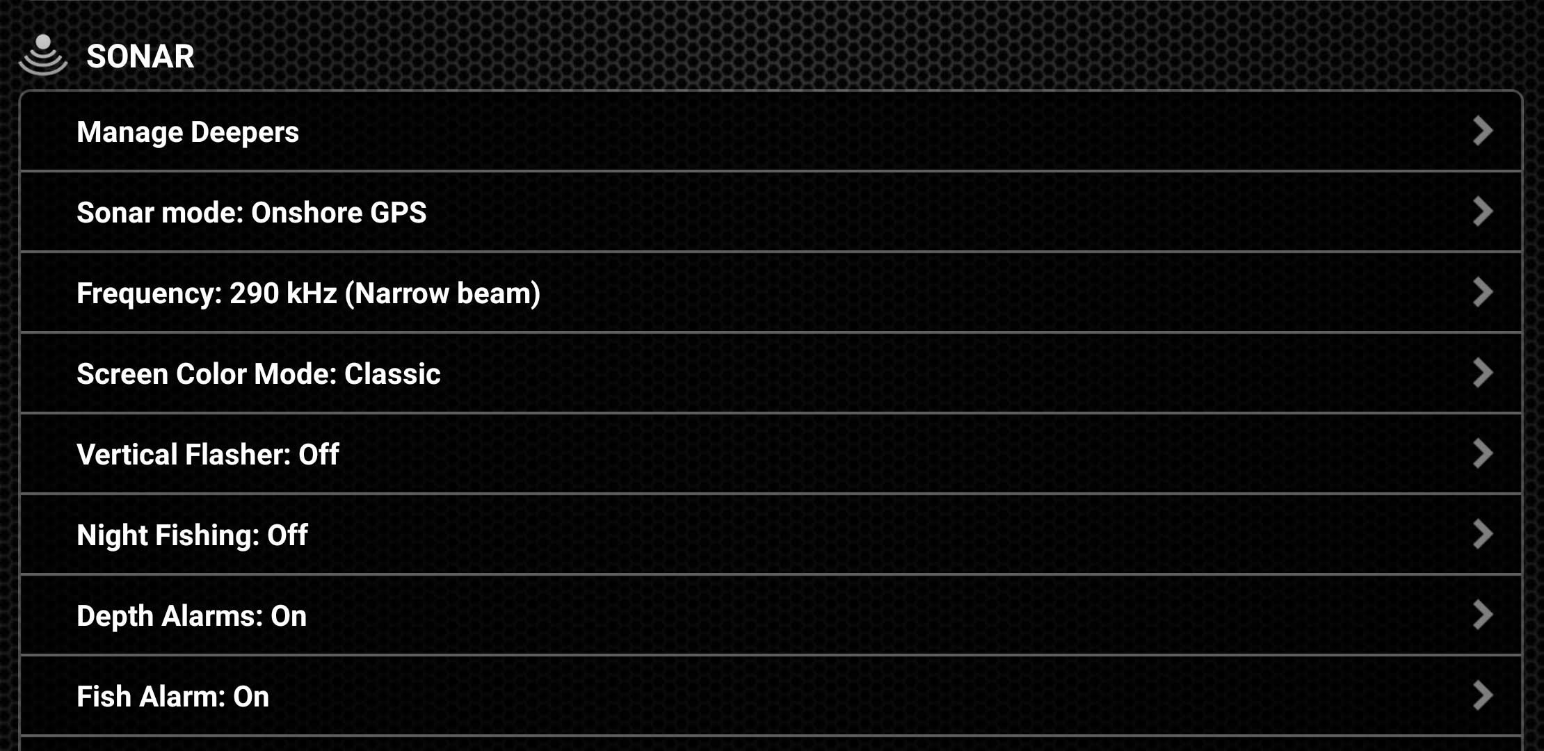1544x751 pixels.
Task: Disable the Depth Alarms setting
Action: (191, 616)
